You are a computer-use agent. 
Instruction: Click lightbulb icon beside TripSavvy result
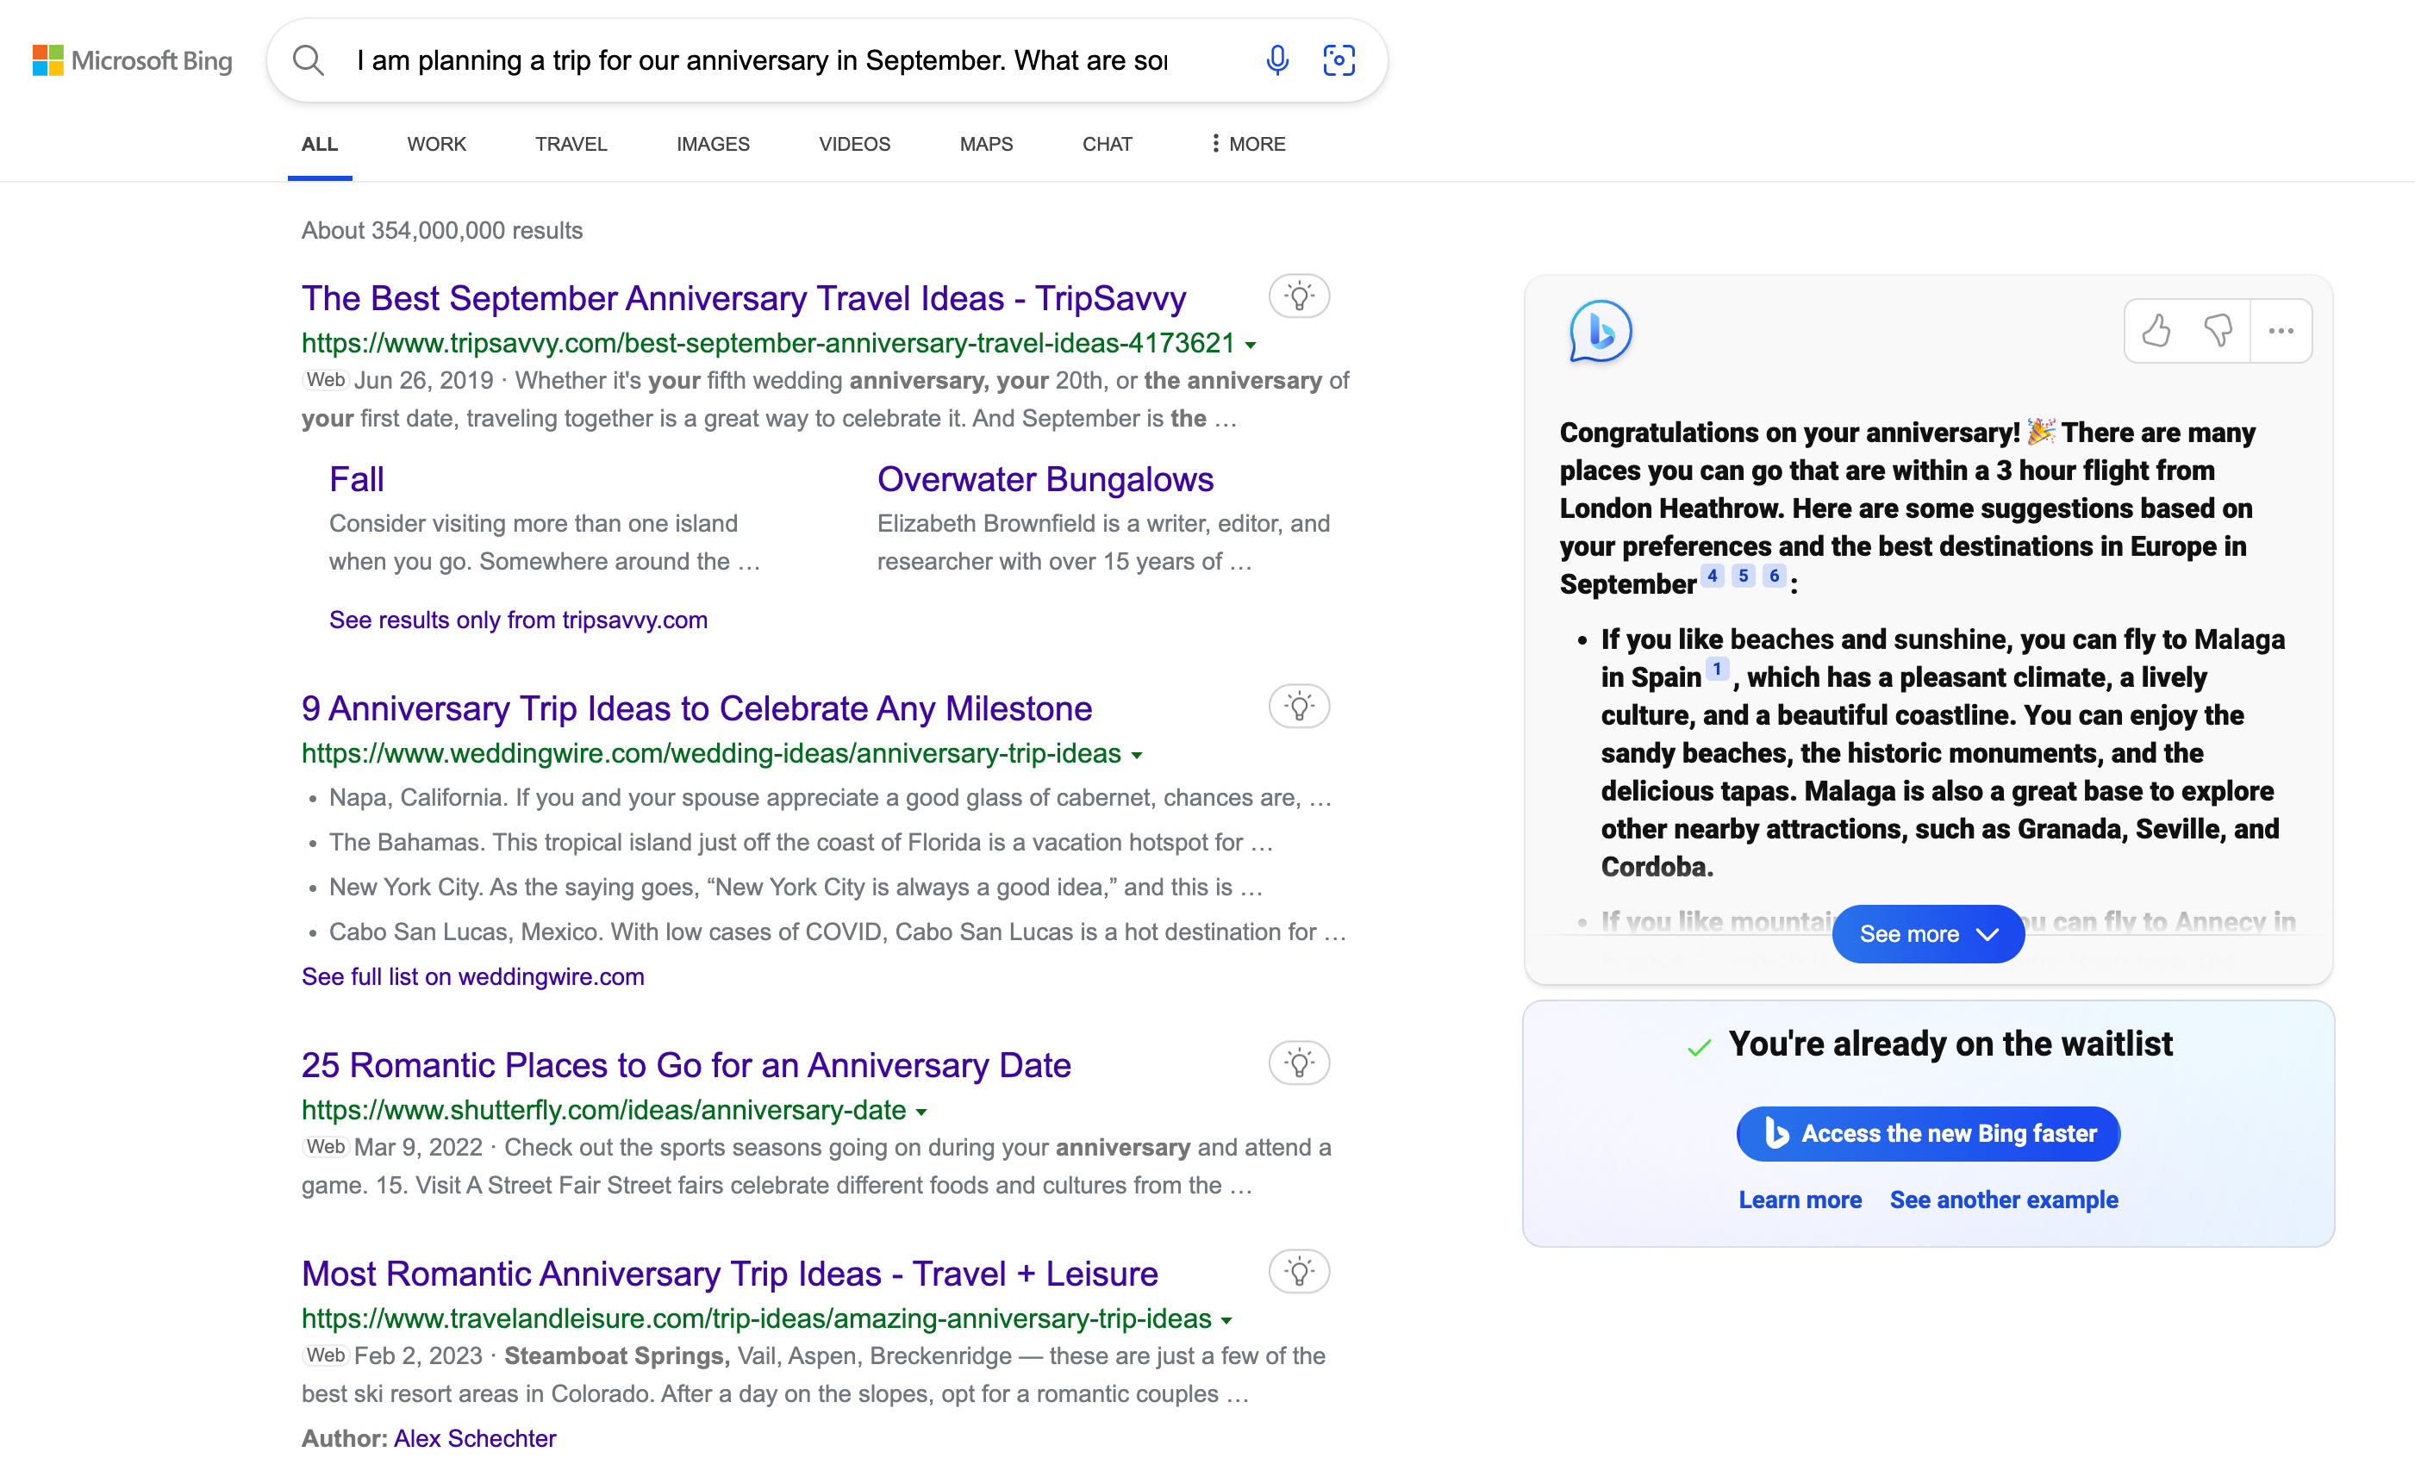pyautogui.click(x=1299, y=296)
